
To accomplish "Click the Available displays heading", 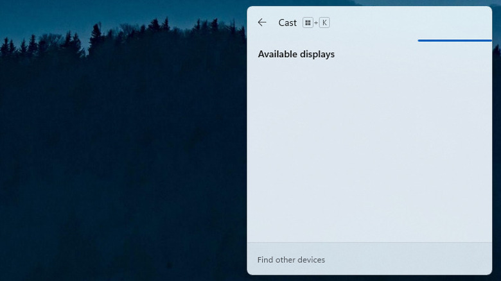I will coord(296,55).
